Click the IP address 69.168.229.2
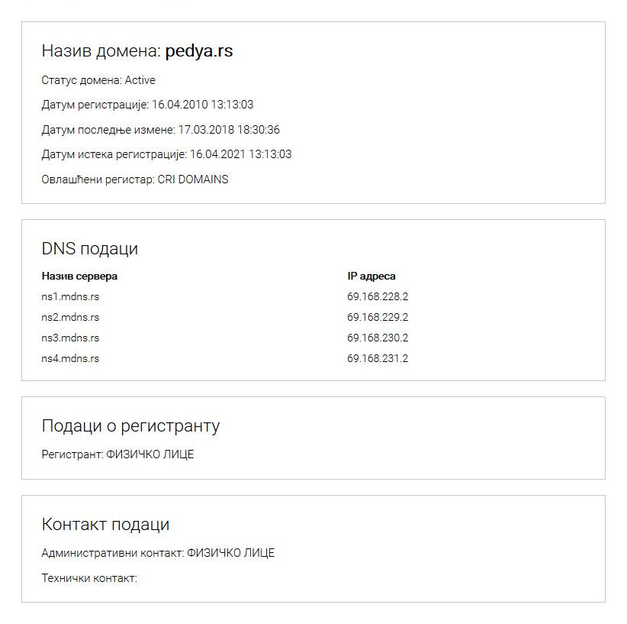The image size is (627, 624). 378,318
